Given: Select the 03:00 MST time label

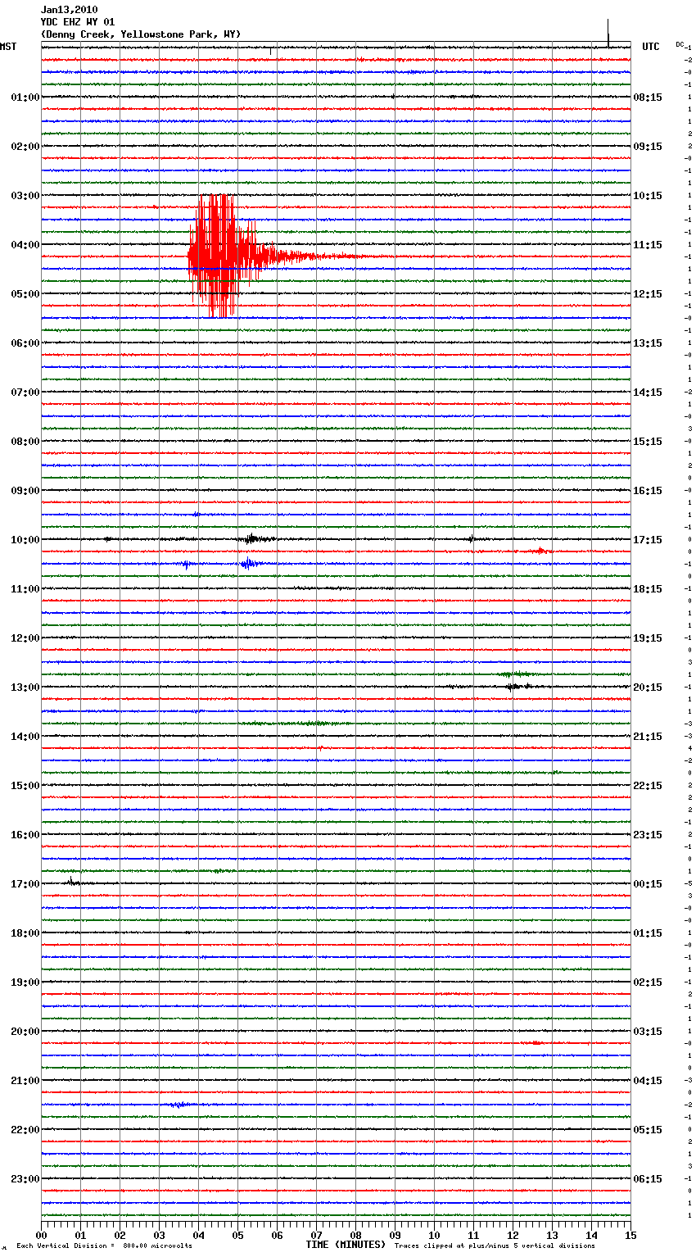Looking at the screenshot, I should (x=25, y=196).
